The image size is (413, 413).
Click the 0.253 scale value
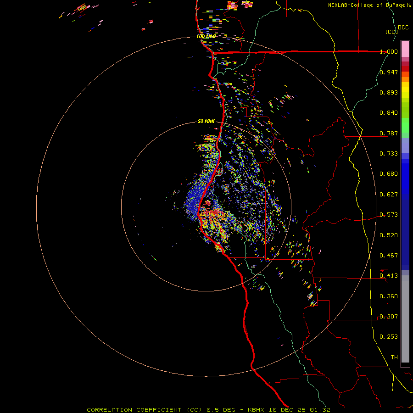tap(389, 337)
